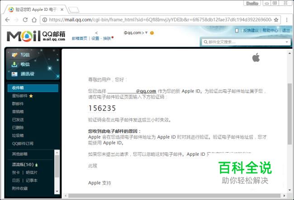294x200 pixels.
Task: Click the Apple logo in email
Action: [x=256, y=57]
